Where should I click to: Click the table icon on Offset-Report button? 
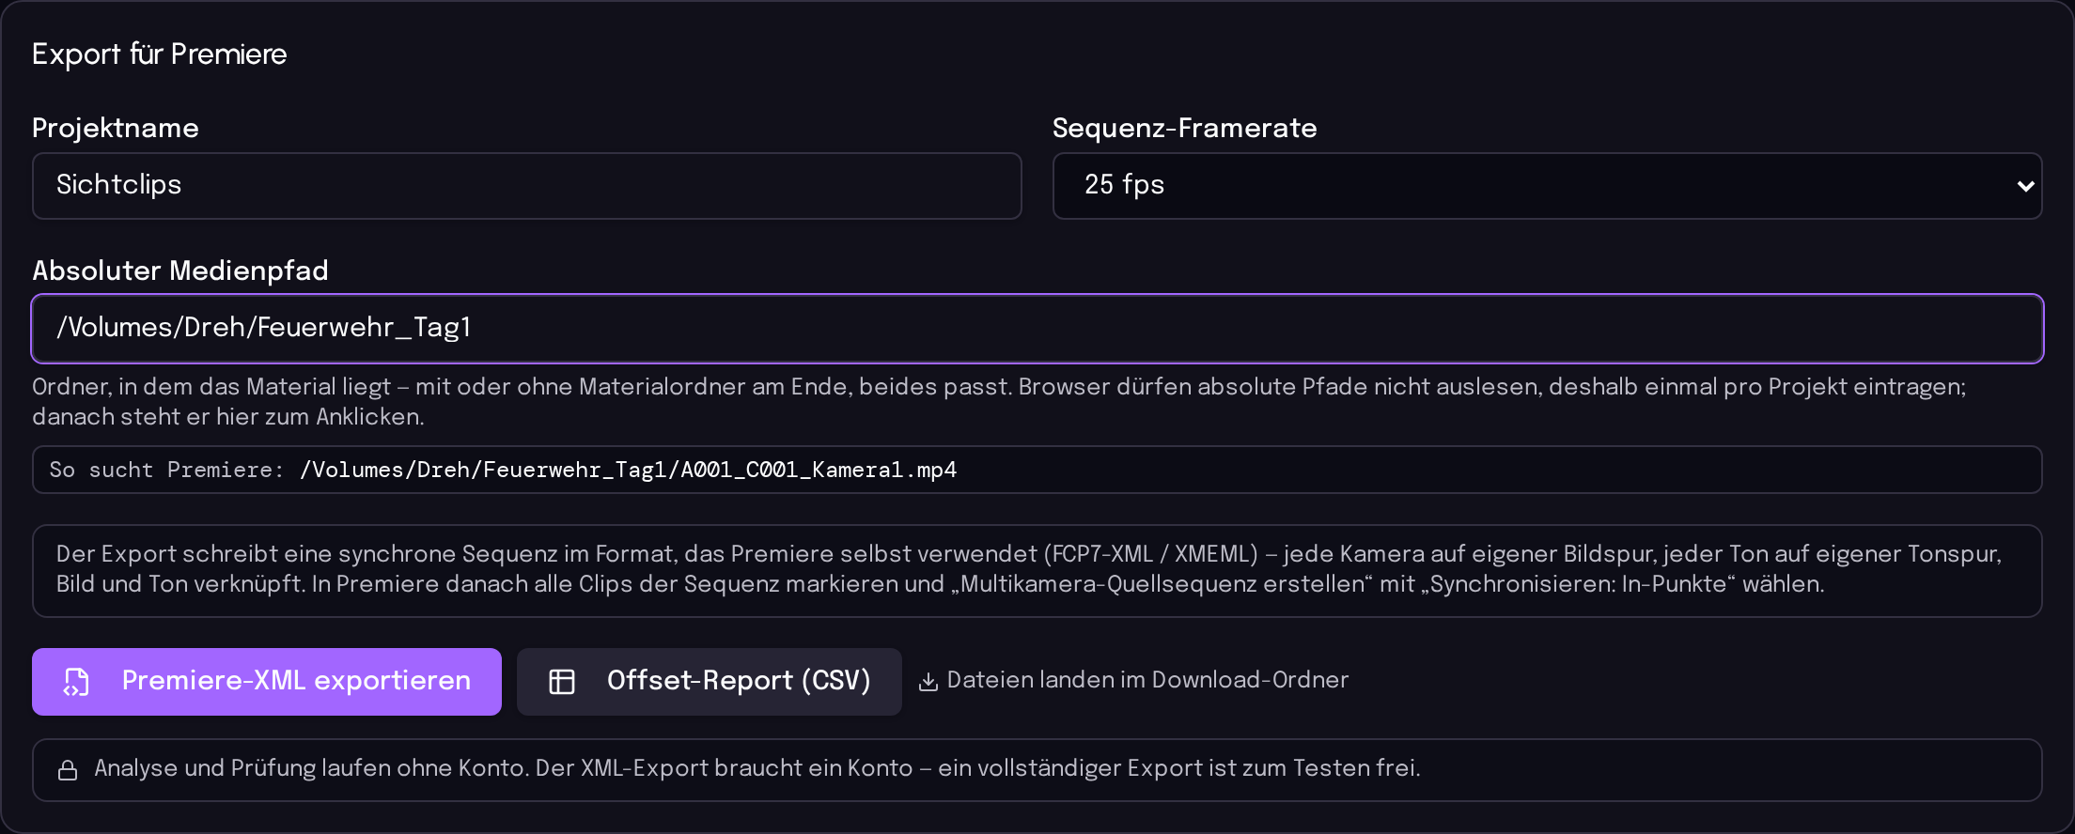pyautogui.click(x=562, y=682)
